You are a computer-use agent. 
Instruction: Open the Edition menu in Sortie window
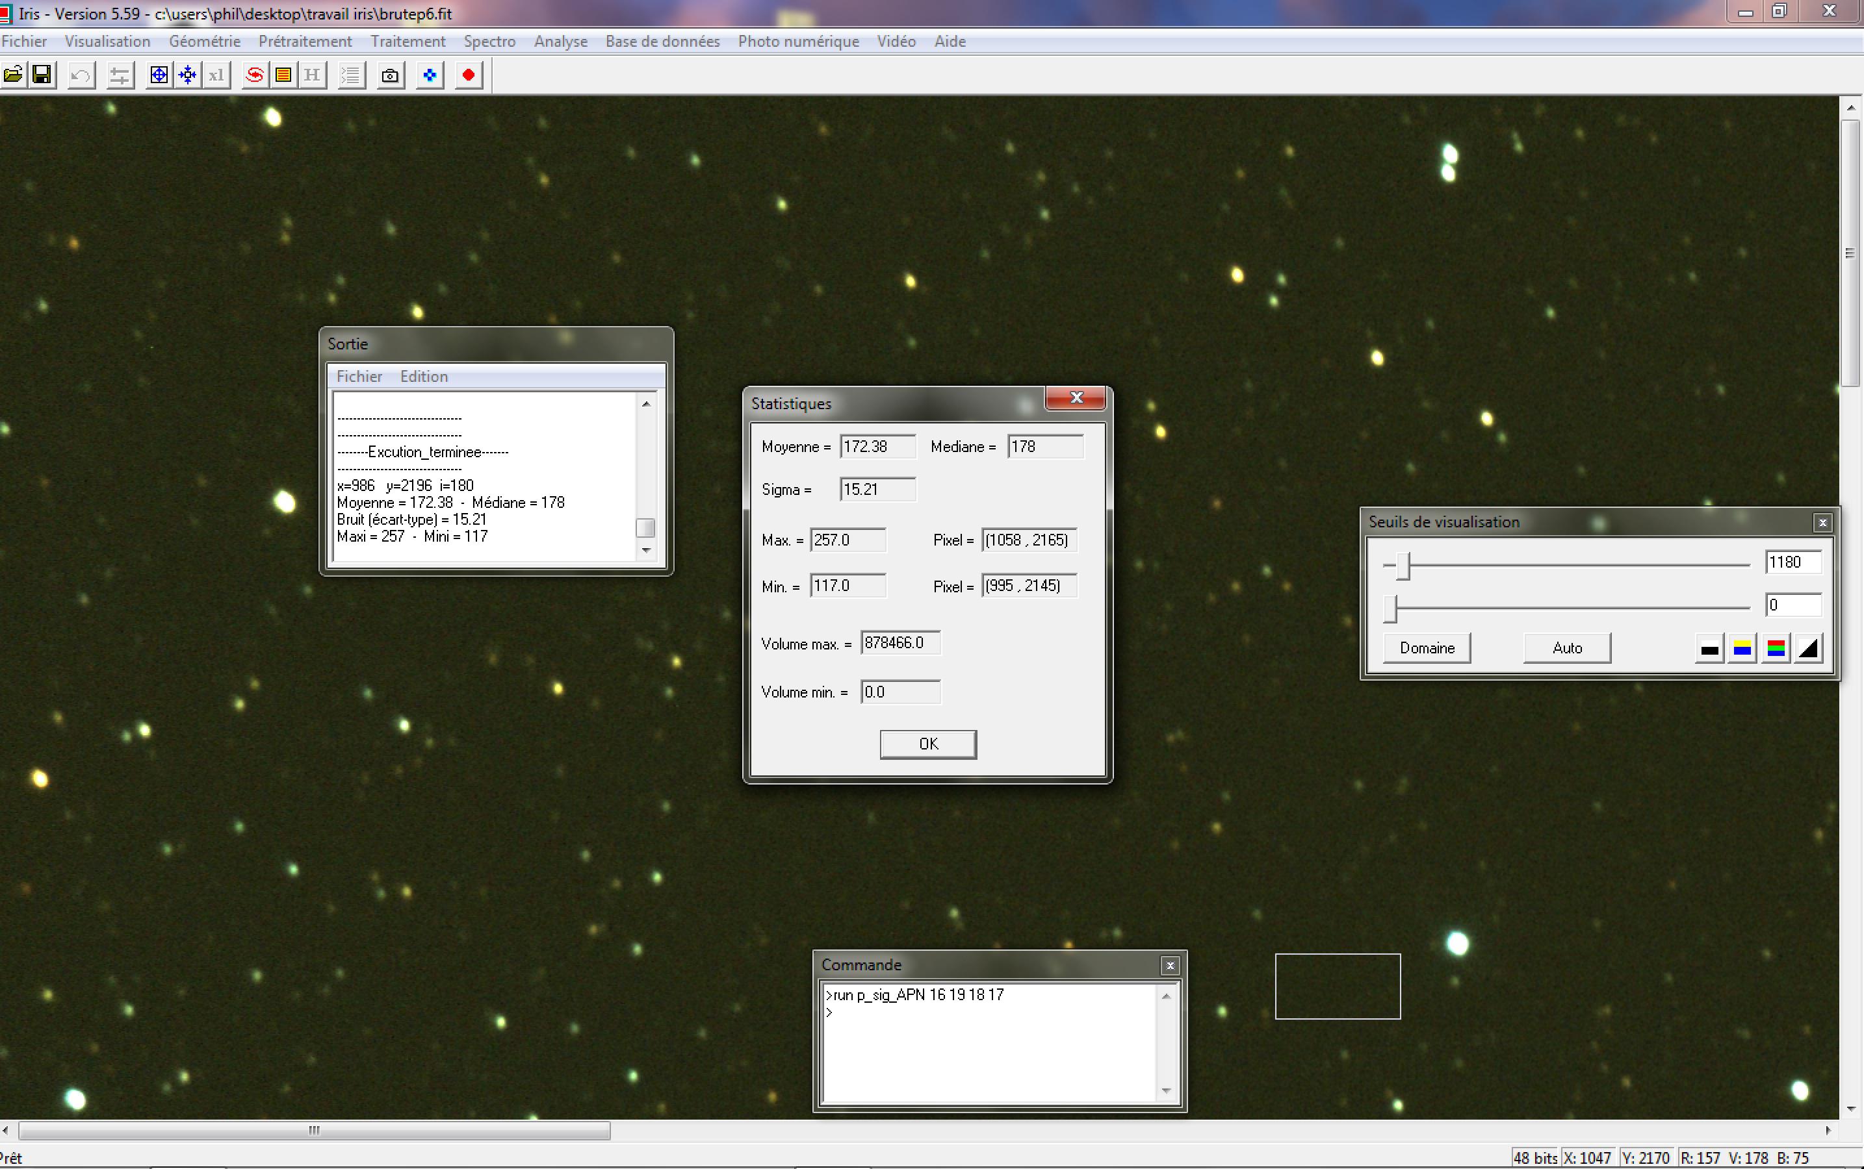[423, 377]
